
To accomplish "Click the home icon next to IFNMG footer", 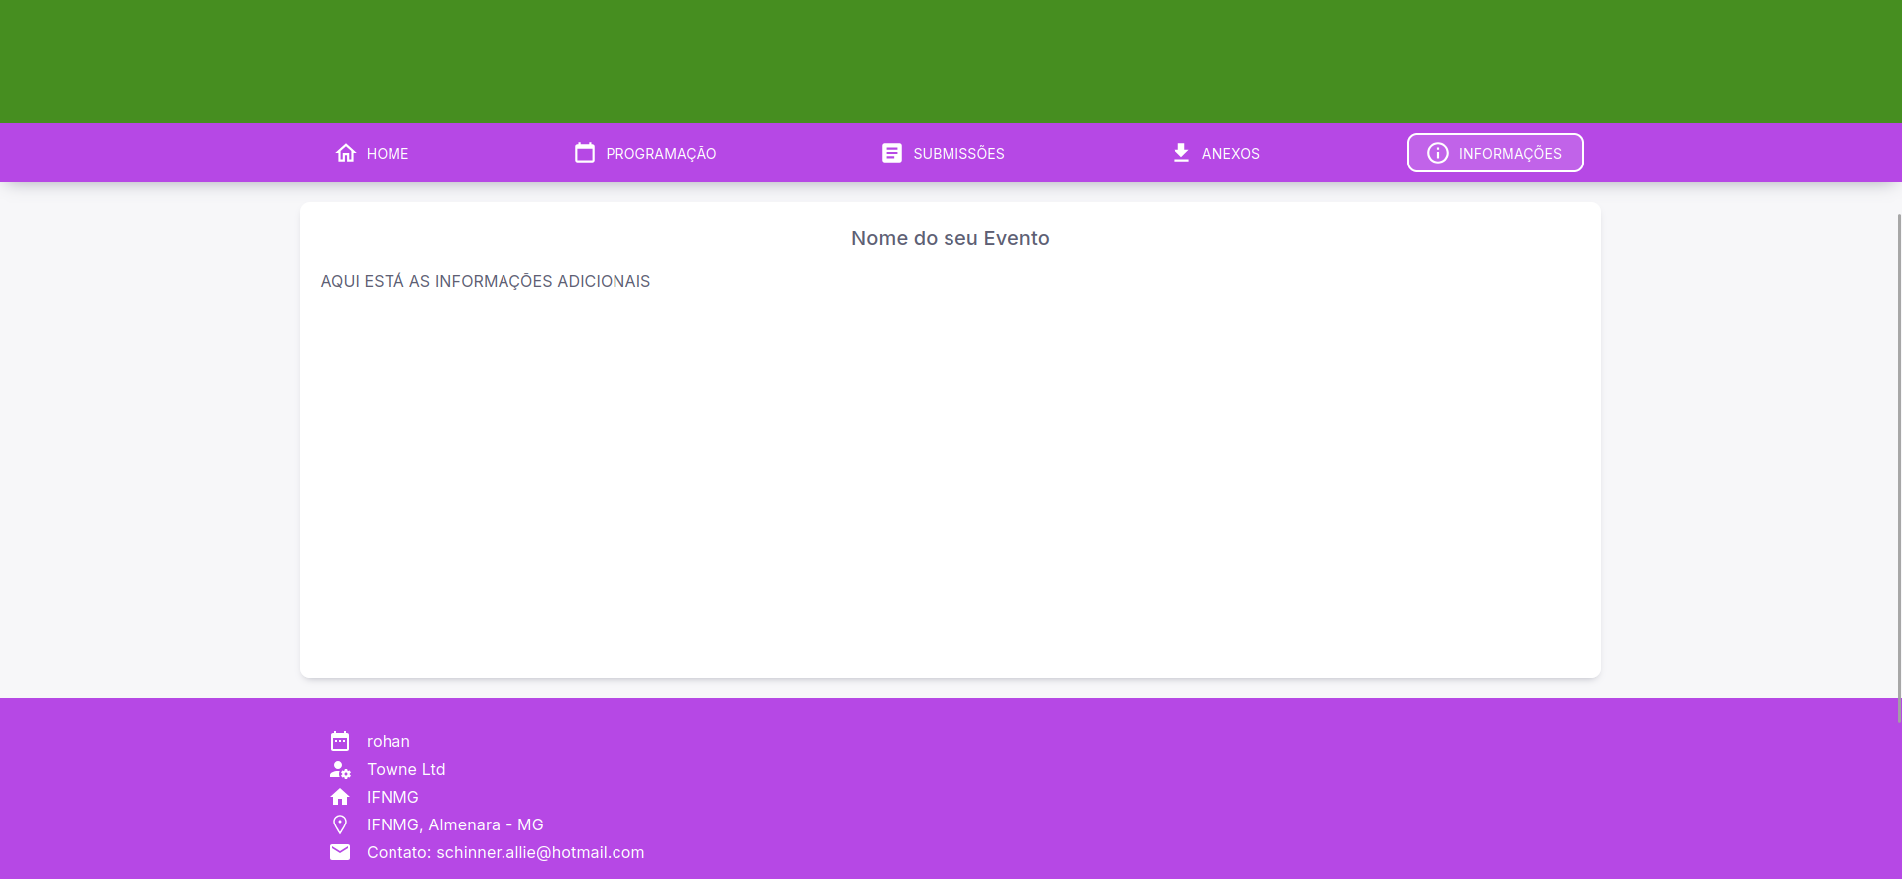I will (x=340, y=797).
